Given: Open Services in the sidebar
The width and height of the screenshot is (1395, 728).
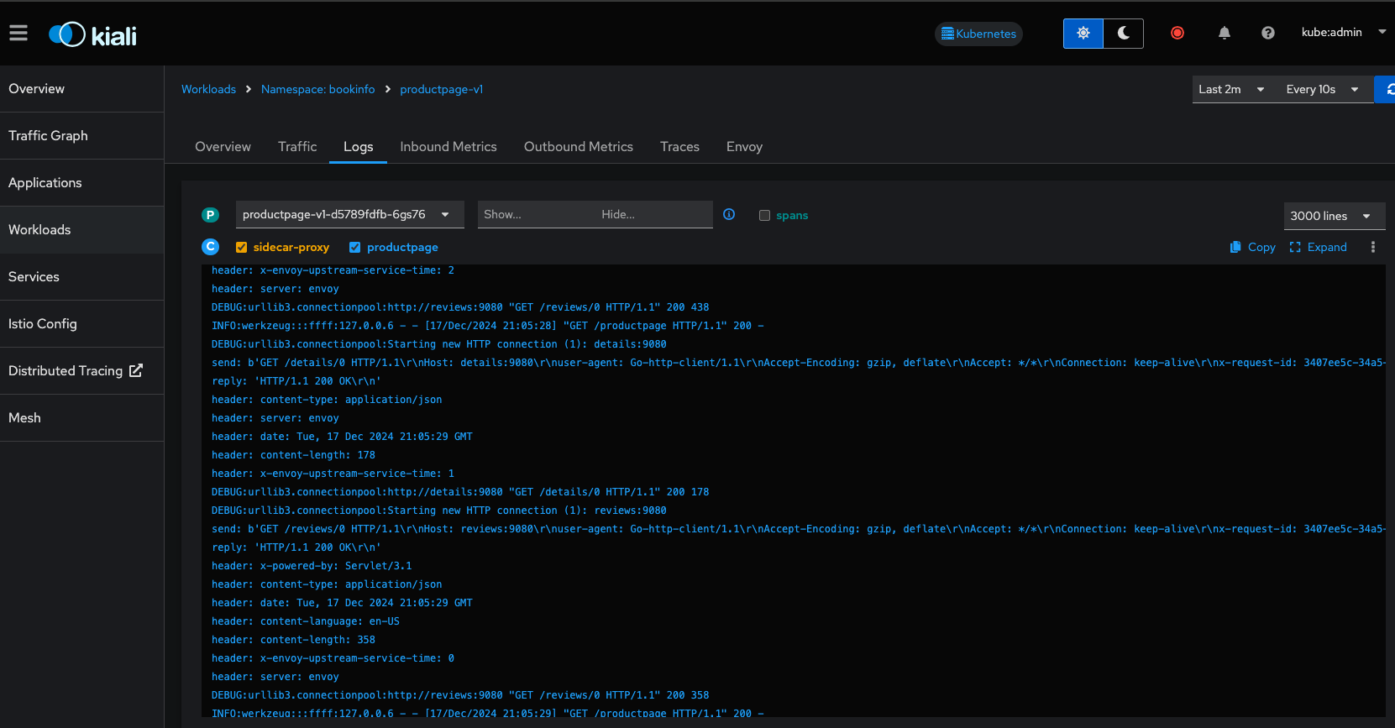Looking at the screenshot, I should click(x=81, y=277).
